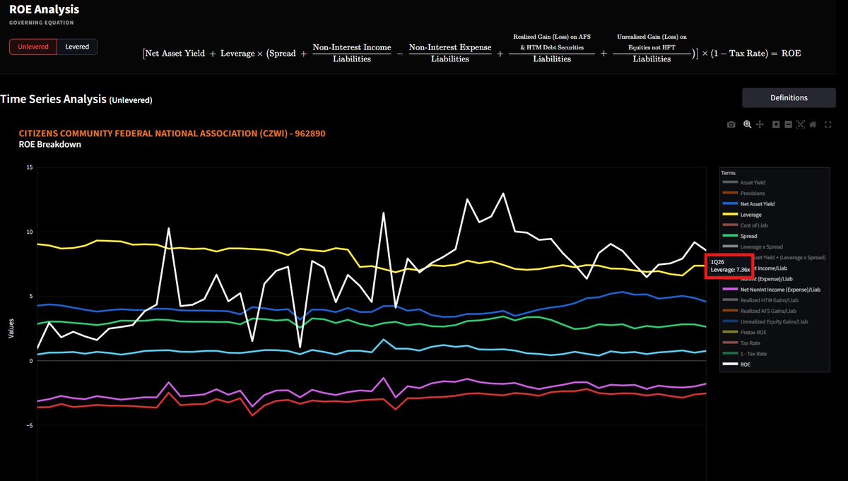
Task: Download the plot as PNG using camera icon
Action: (731, 124)
